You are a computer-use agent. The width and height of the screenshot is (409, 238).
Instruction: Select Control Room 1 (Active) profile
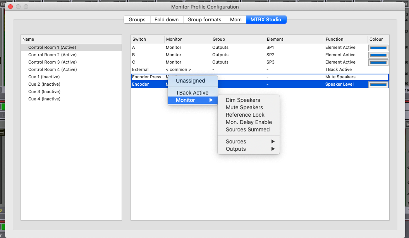(x=71, y=47)
